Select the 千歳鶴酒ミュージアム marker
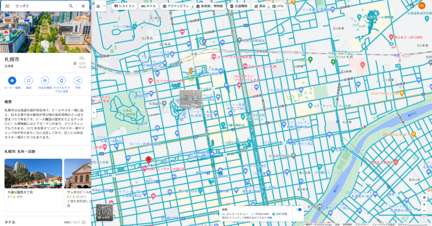The height and width of the screenshot is (226, 432). tap(320, 167)
